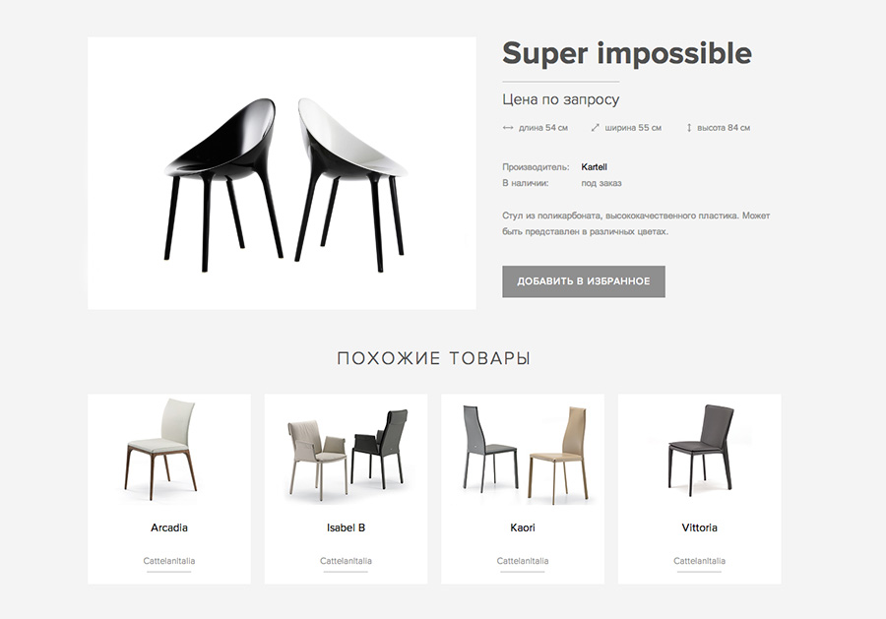The height and width of the screenshot is (619, 886).
Task: Select the Isabel B product title
Action: (346, 527)
